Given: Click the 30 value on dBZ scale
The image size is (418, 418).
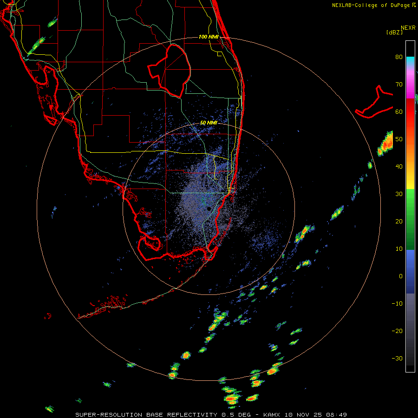Looking at the screenshot, I should (399, 194).
